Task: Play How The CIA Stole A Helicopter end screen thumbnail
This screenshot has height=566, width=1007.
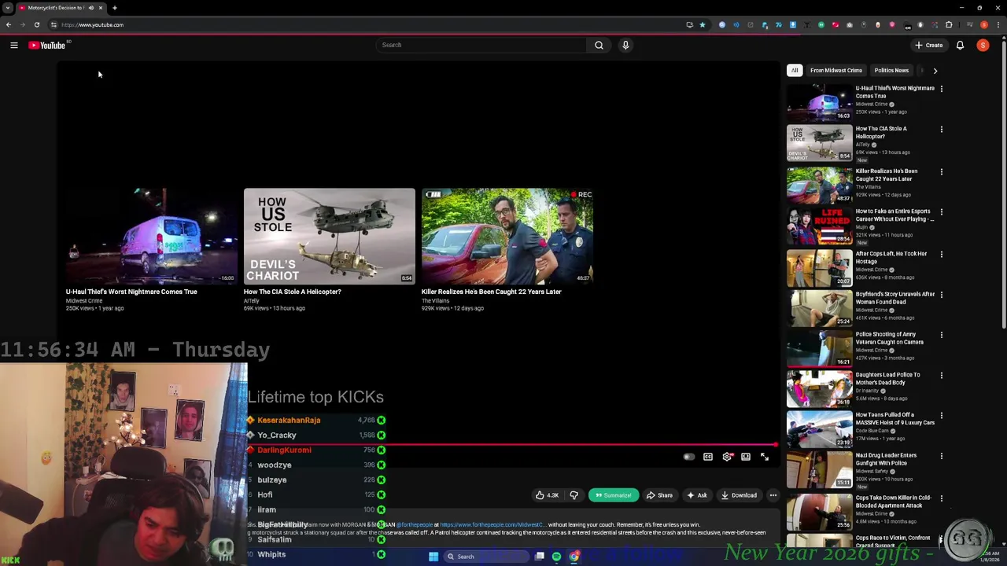Action: coord(329,236)
